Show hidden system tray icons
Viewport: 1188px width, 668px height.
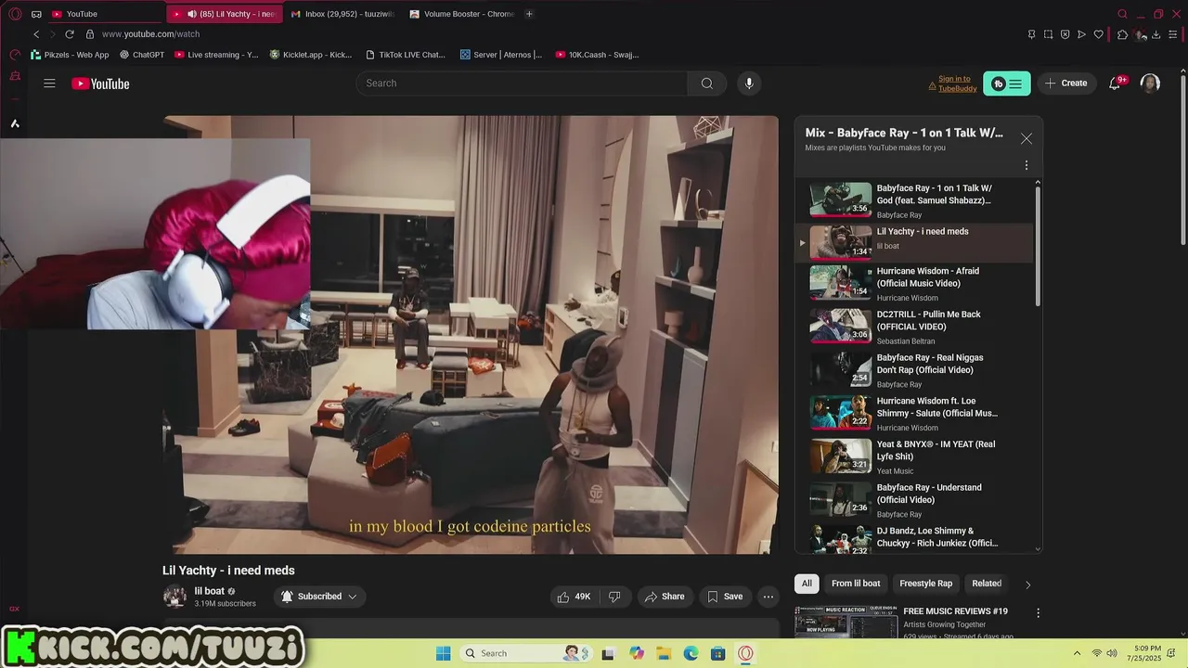coord(1077,653)
